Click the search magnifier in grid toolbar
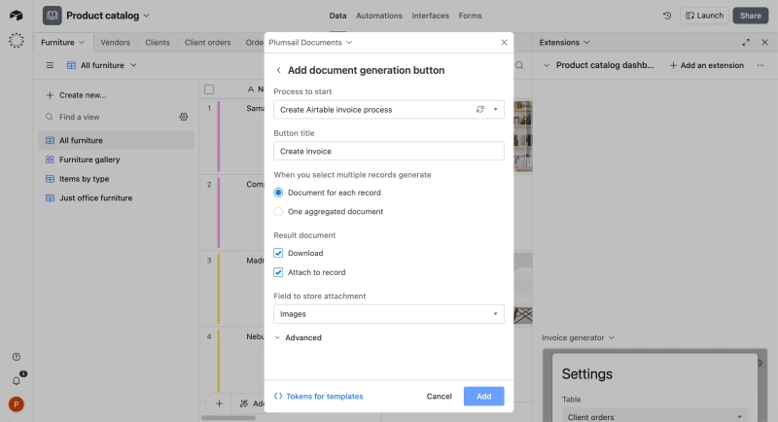The width and height of the screenshot is (778, 422). point(519,65)
